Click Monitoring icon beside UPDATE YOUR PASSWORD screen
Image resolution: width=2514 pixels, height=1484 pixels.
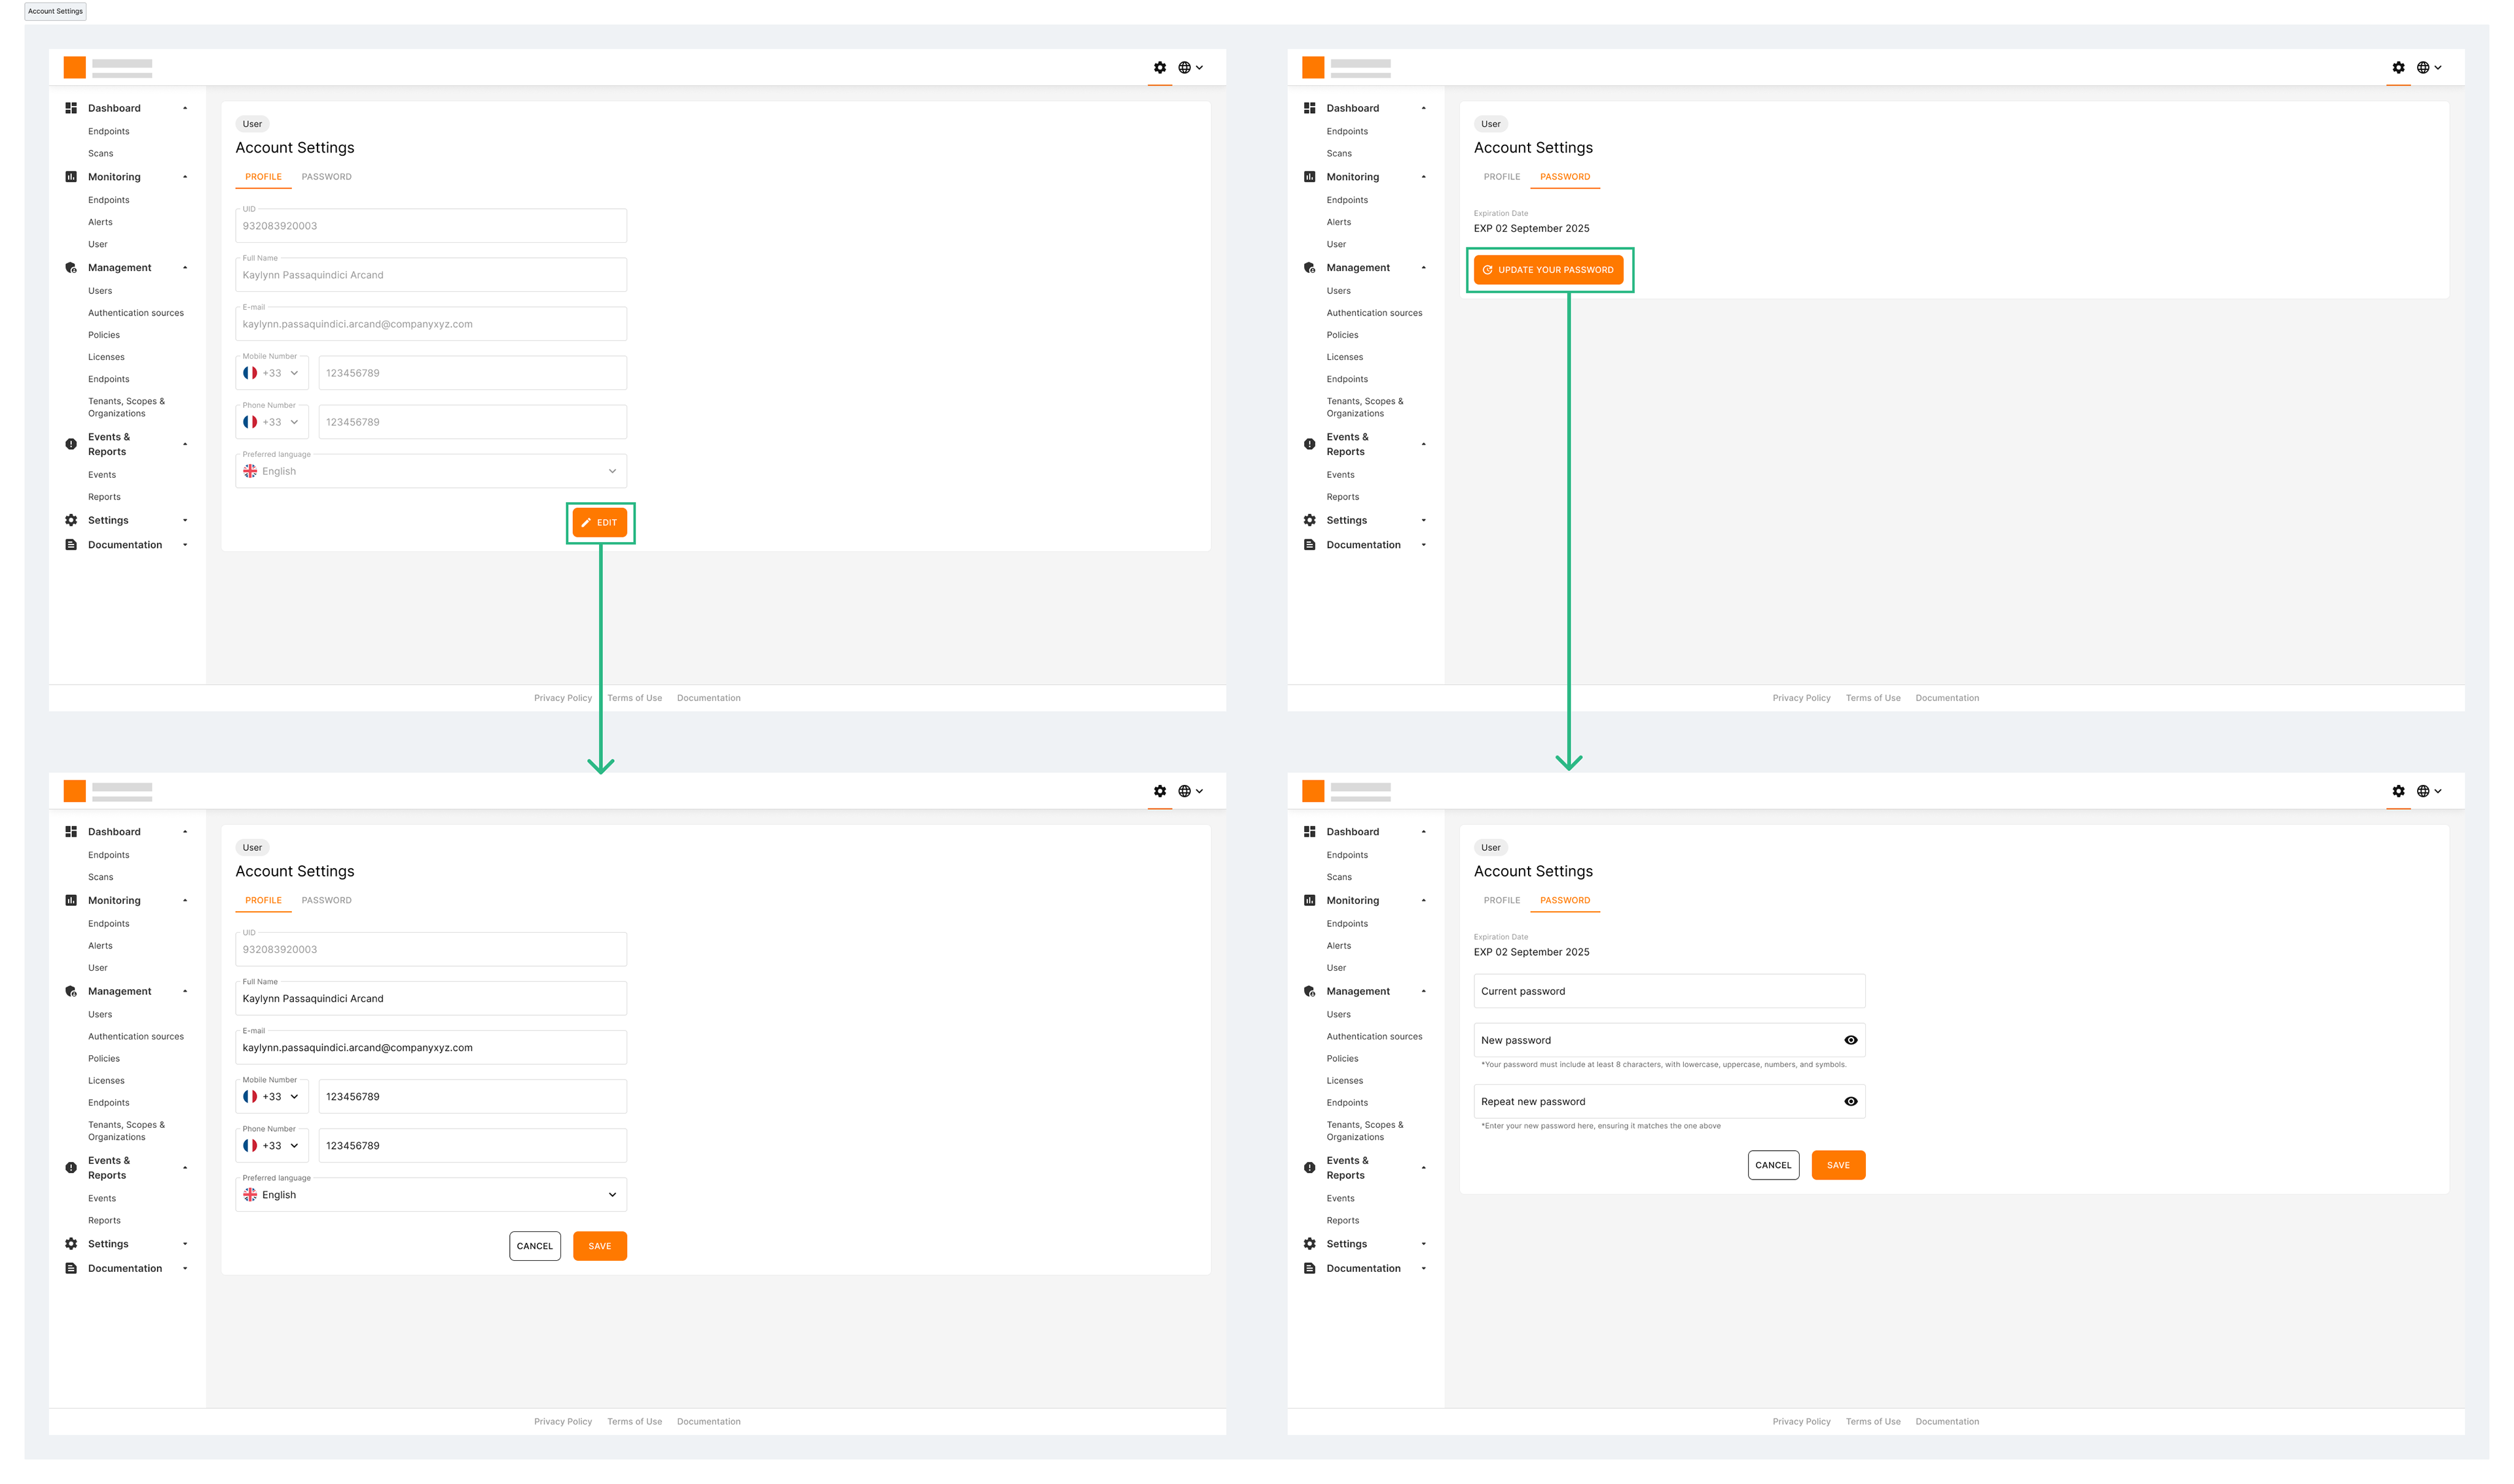click(1309, 177)
